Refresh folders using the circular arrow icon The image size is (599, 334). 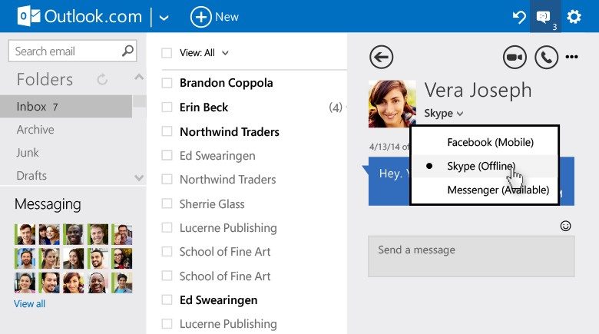click(102, 79)
